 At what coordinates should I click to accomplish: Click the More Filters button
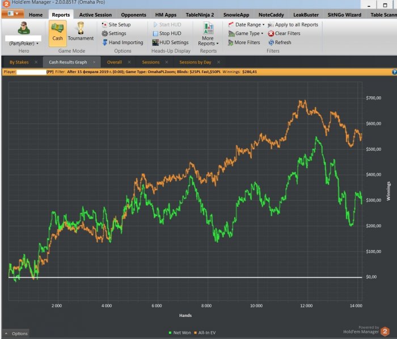coord(244,43)
